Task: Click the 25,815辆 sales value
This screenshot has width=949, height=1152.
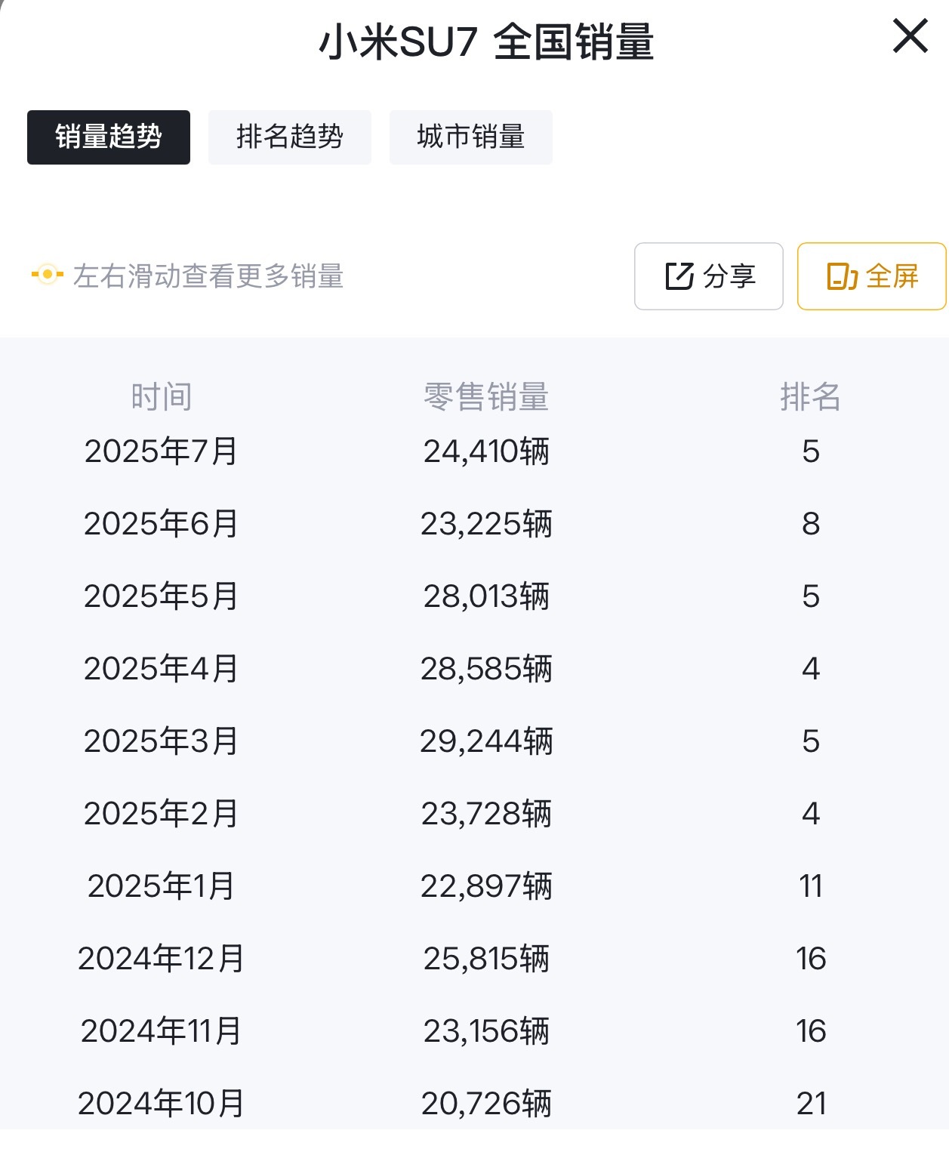Action: point(486,959)
